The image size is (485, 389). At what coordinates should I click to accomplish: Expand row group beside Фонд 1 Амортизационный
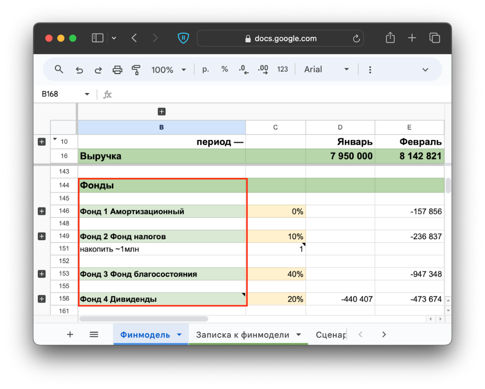point(42,211)
